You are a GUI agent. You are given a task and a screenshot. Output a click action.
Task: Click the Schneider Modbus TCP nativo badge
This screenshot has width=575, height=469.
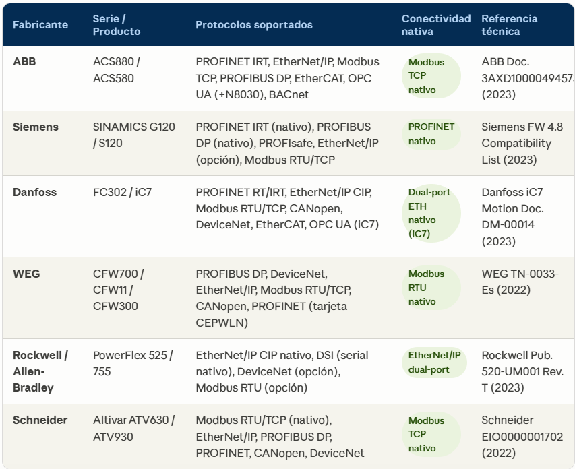coord(431,435)
